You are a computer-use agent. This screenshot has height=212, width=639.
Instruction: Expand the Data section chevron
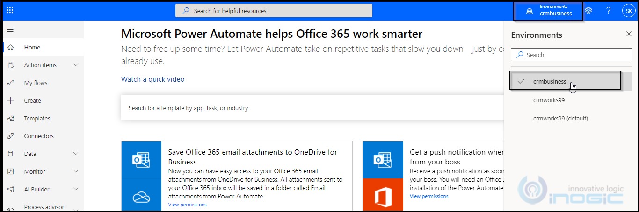tap(76, 154)
